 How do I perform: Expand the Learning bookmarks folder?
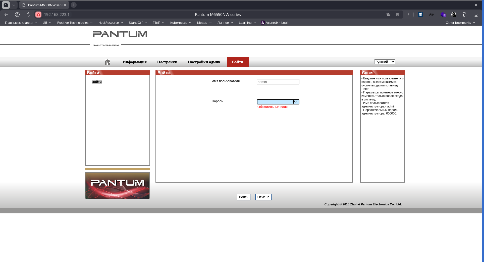(x=247, y=23)
